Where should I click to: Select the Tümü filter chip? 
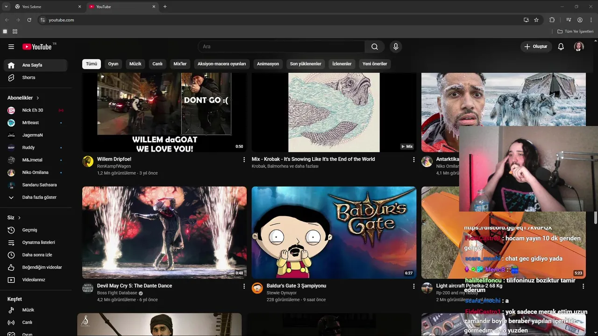[x=92, y=64]
